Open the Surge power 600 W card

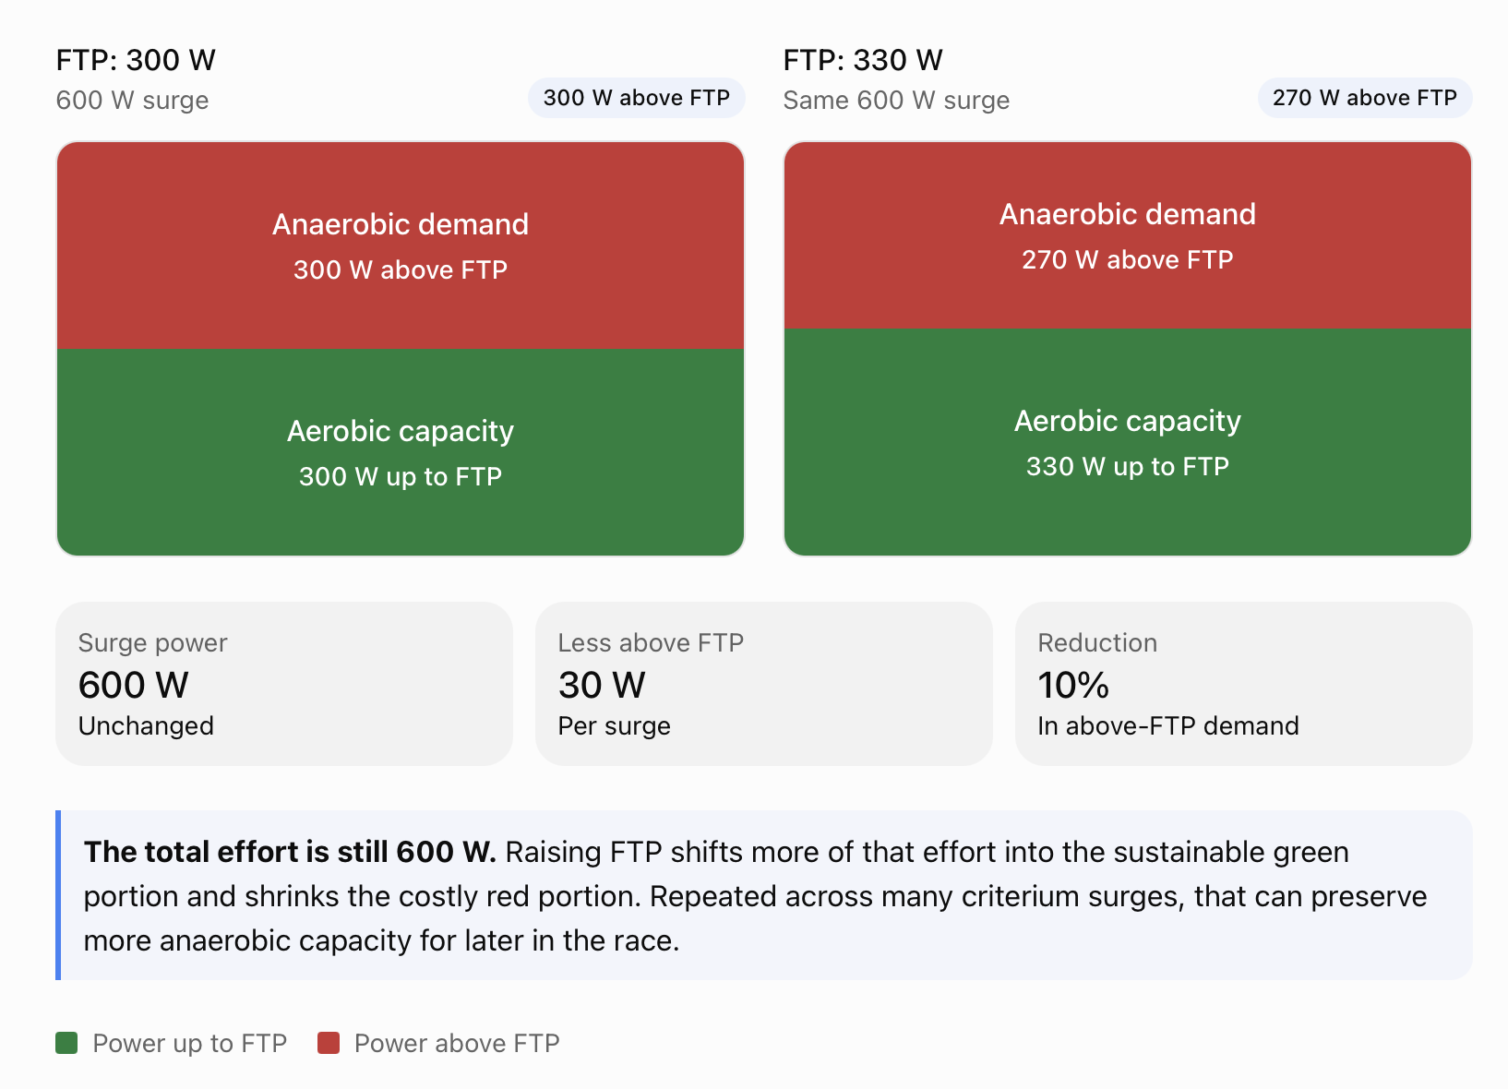[284, 684]
